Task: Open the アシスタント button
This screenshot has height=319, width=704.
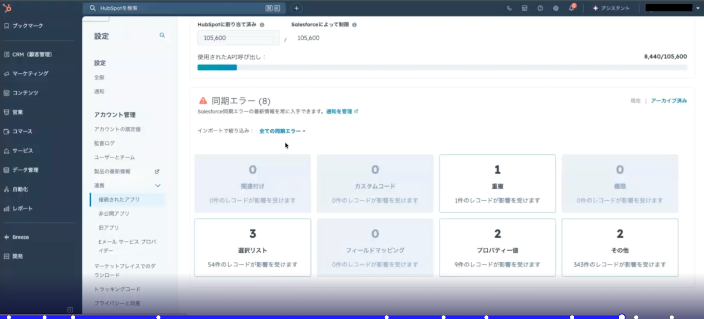Action: (611, 8)
